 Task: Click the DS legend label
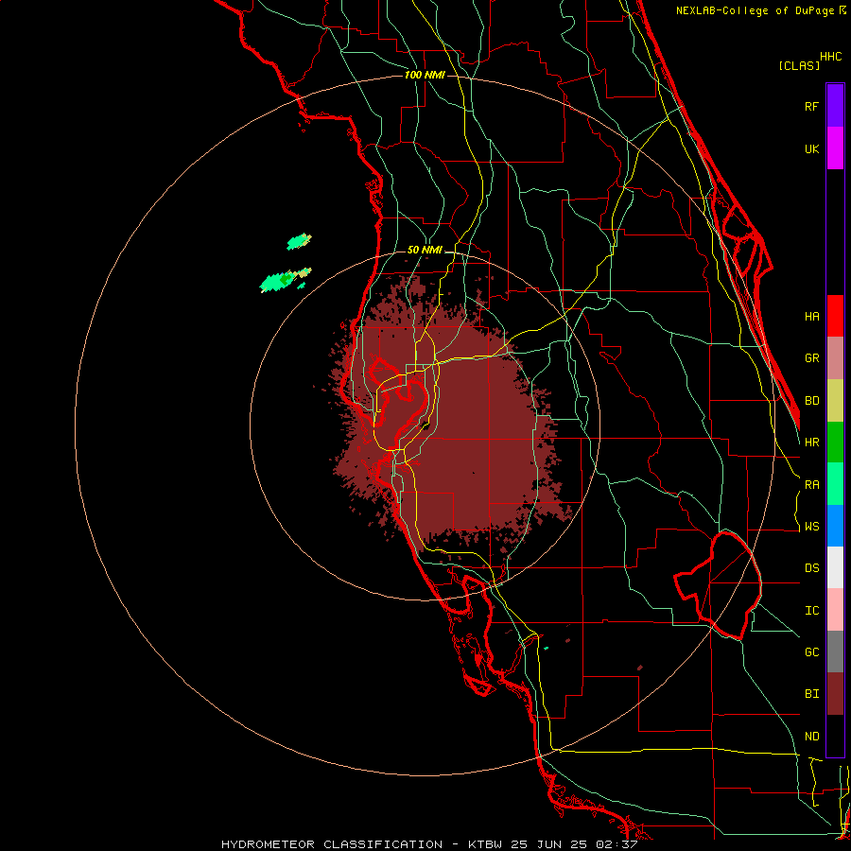[812, 567]
